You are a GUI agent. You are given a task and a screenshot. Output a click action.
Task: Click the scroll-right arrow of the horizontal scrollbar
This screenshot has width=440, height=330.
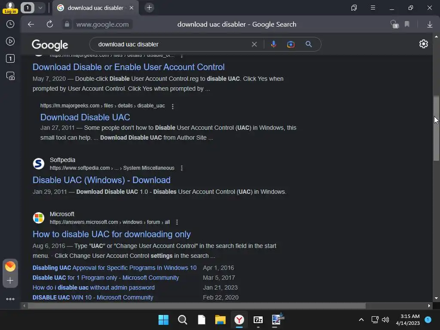[429, 306]
